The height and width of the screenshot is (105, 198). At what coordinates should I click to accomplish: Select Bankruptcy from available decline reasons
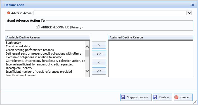(x=13, y=43)
